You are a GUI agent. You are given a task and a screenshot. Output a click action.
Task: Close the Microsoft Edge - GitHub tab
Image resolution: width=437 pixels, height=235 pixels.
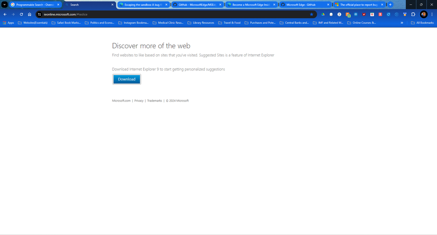click(328, 5)
